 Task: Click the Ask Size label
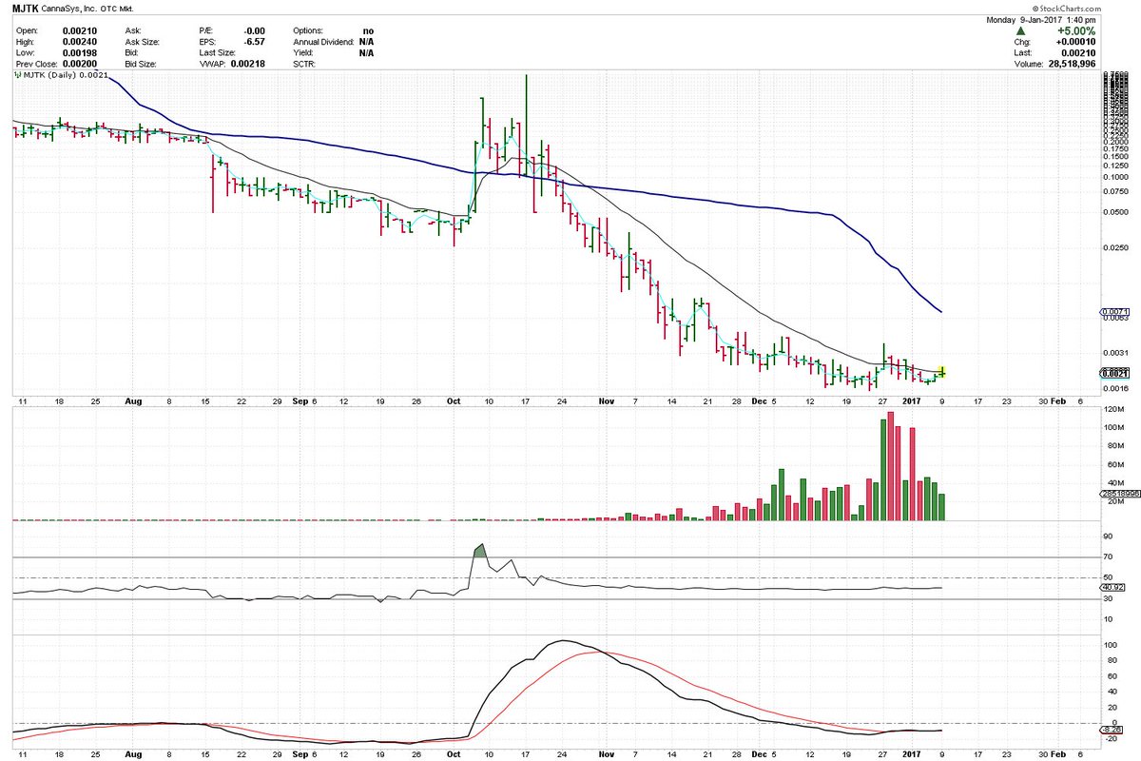point(144,42)
